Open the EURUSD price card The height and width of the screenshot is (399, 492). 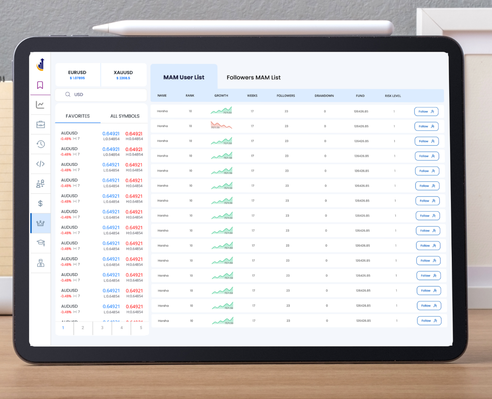click(x=77, y=75)
